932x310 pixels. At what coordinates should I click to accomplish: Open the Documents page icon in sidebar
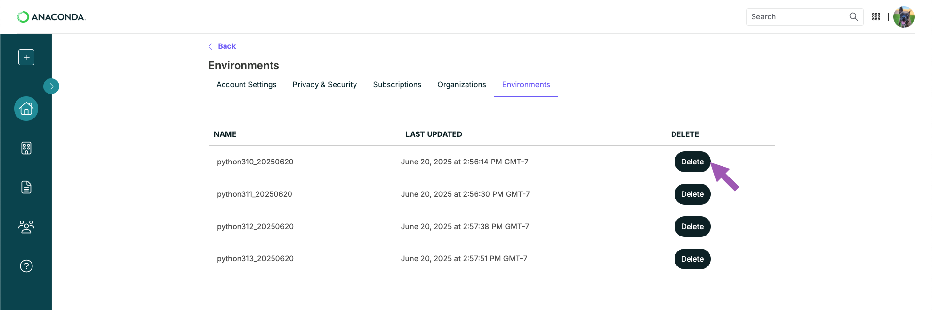point(26,187)
